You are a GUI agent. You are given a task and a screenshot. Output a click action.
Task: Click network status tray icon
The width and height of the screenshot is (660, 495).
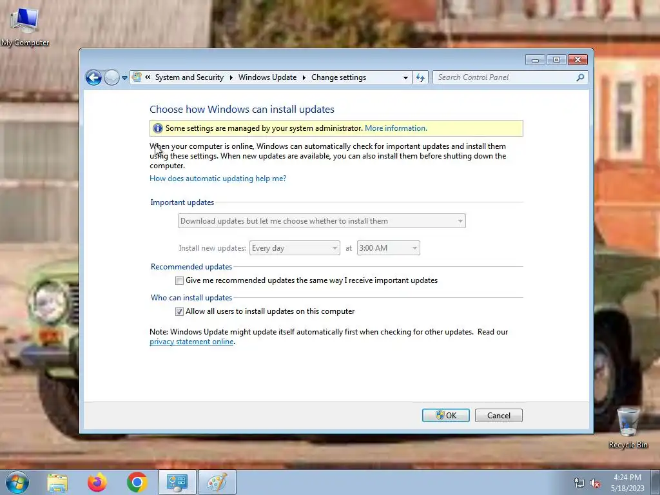pyautogui.click(x=579, y=483)
